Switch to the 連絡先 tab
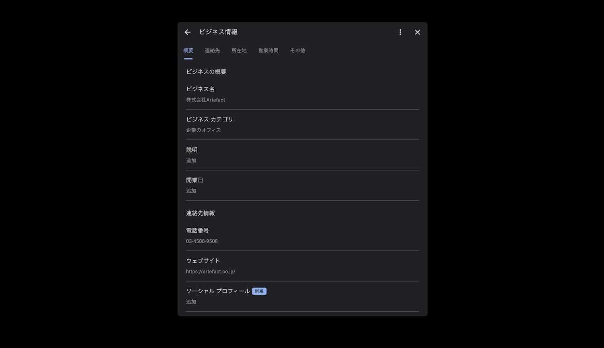The image size is (604, 348). (212, 50)
